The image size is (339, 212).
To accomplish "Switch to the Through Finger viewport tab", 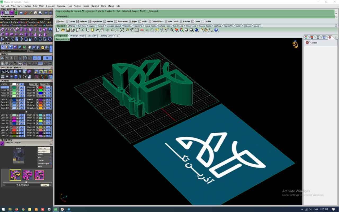I will (77, 36).
